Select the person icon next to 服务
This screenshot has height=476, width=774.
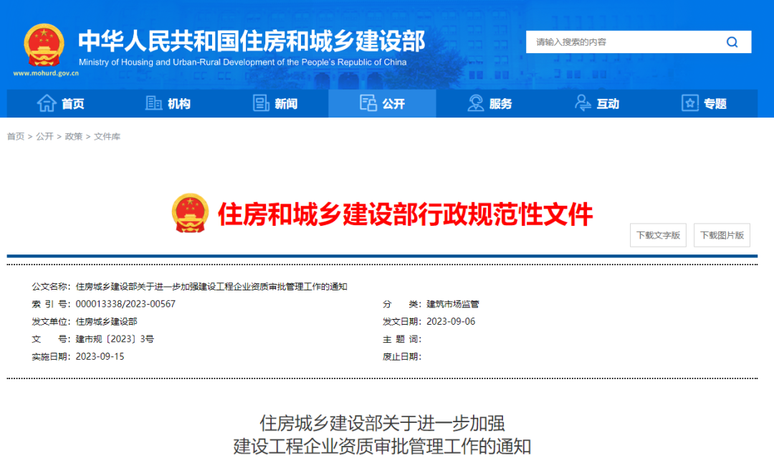coord(474,103)
